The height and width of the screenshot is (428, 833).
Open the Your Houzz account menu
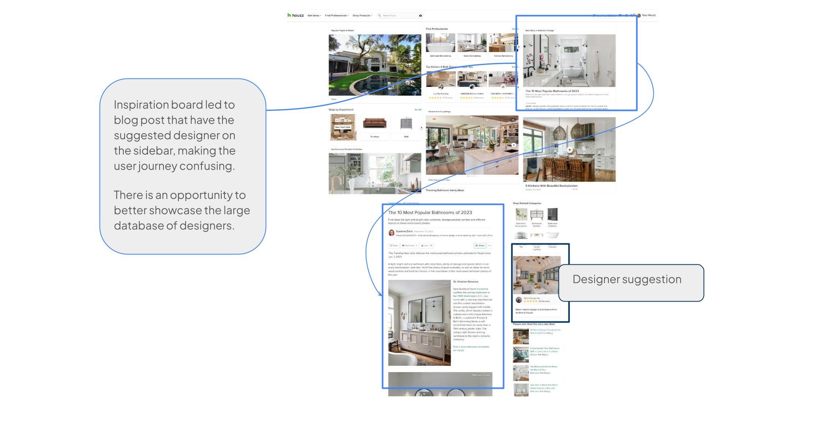click(648, 15)
